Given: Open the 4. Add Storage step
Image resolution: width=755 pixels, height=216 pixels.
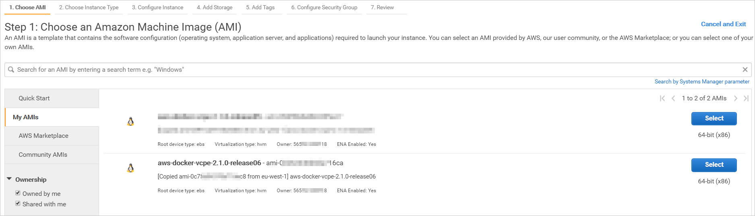Looking at the screenshot, I should 215,7.
